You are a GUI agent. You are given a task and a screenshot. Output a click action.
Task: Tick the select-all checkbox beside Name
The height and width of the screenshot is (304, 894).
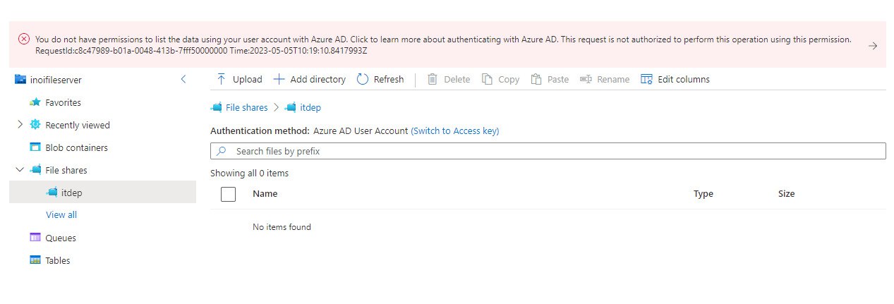tap(228, 194)
